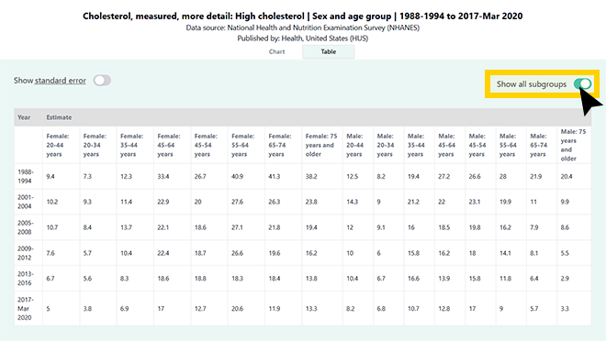Screen dimensions: 606x341
Task: Switch to the Chart tab
Action: tap(276, 51)
